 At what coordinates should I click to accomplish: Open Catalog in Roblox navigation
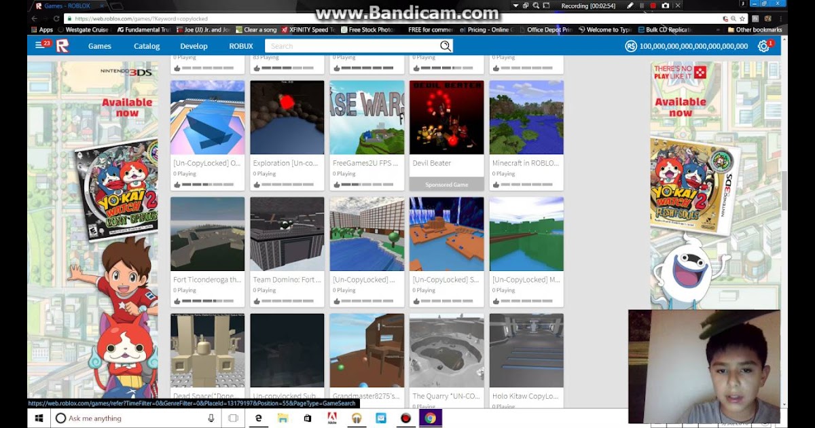pyautogui.click(x=147, y=46)
